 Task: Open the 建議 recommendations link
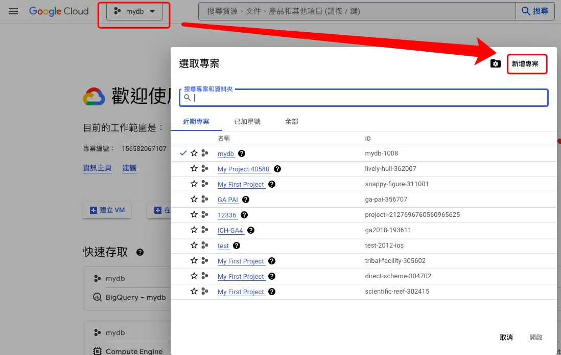tap(129, 168)
